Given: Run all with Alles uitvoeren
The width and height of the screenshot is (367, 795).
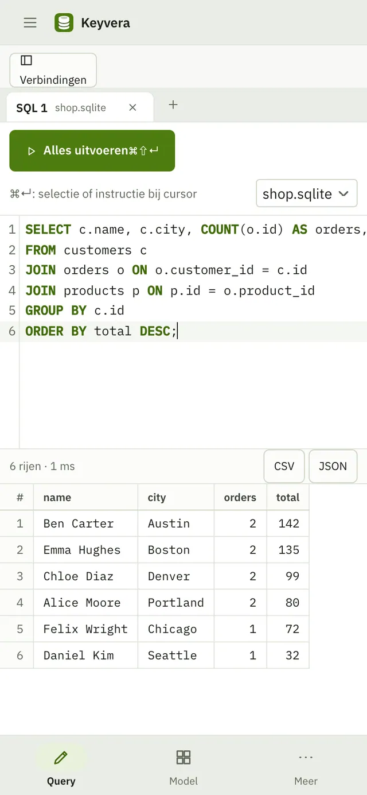Looking at the screenshot, I should pos(92,150).
